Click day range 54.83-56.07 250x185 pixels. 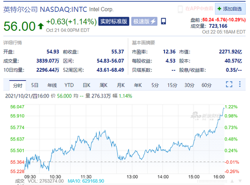pyautogui.click(x=110, y=61)
